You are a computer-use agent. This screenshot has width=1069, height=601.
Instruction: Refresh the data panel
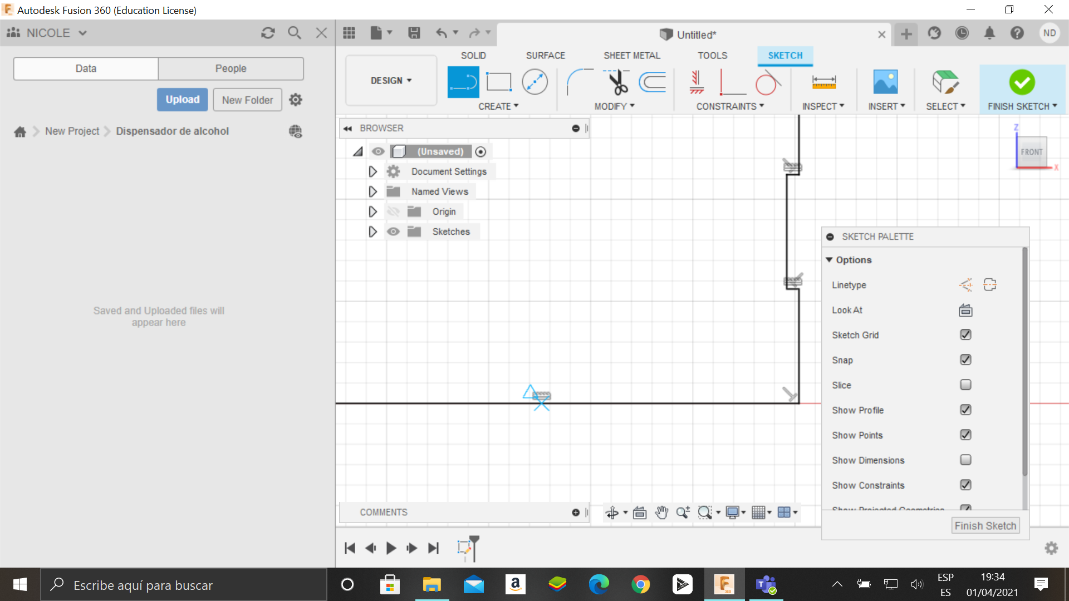click(x=268, y=33)
